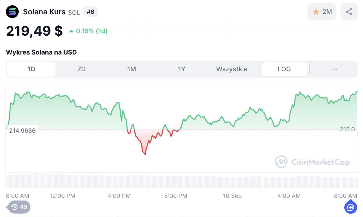Screen dimensions: 363x217
Task: Choose the 1M chart range
Action: click(x=132, y=69)
